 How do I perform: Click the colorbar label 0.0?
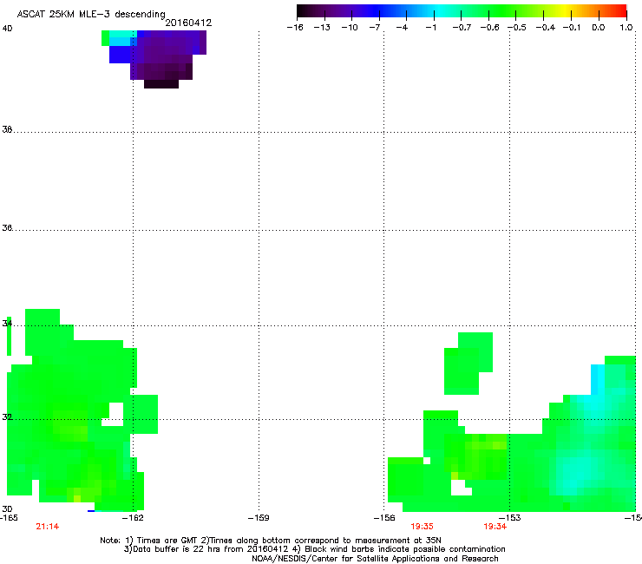[599, 28]
